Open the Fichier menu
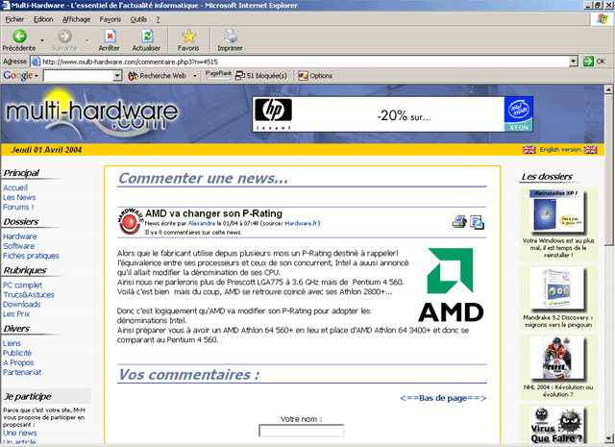Image resolution: width=615 pixels, height=447 pixels. coord(14,19)
